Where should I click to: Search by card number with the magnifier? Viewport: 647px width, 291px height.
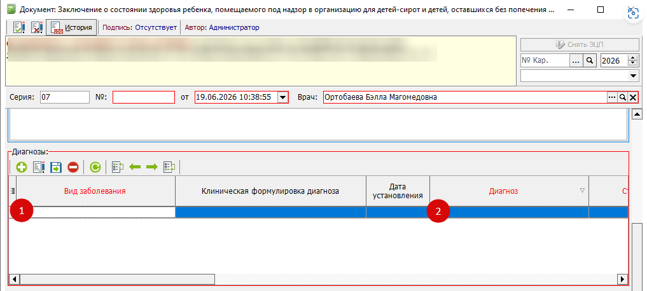pyautogui.click(x=590, y=60)
